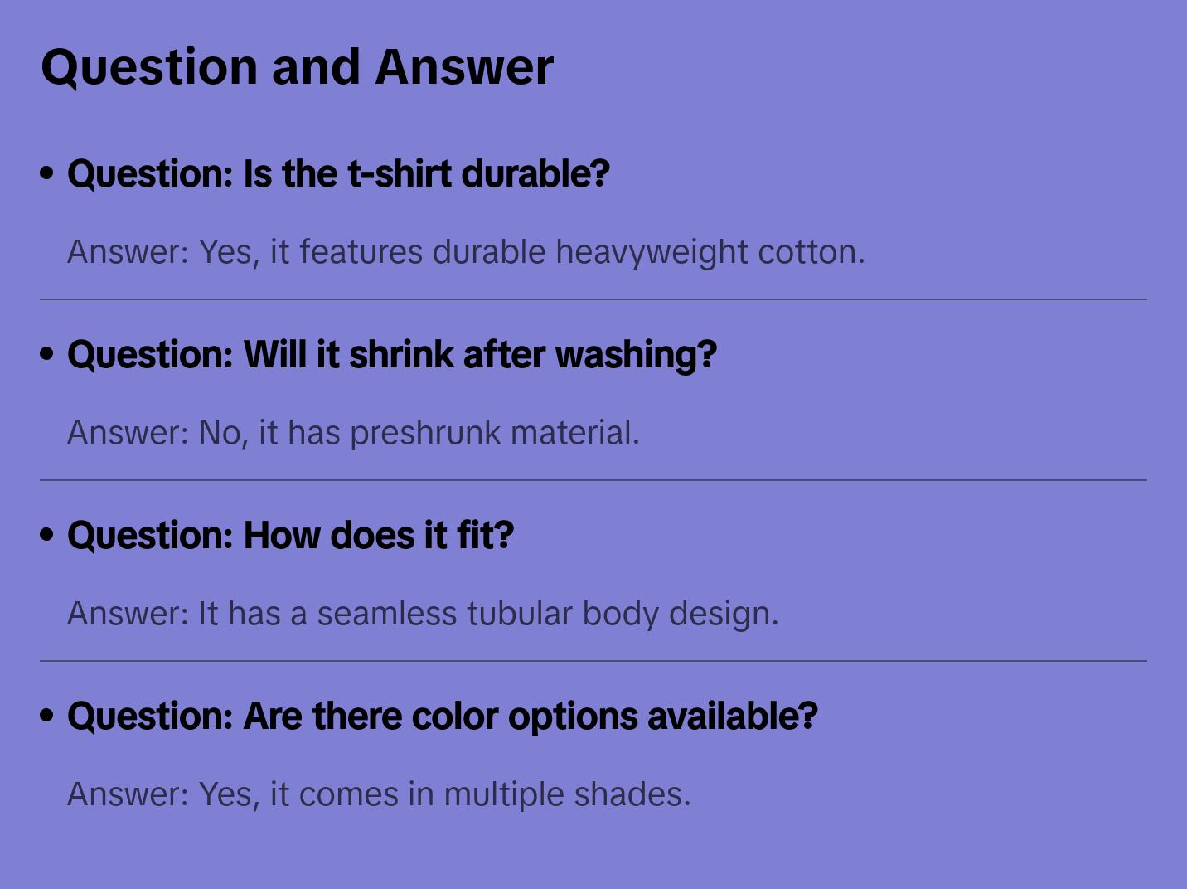The width and height of the screenshot is (1187, 889).
Task: Click the answer about durable heavyweight cotton
Action: coord(466,252)
